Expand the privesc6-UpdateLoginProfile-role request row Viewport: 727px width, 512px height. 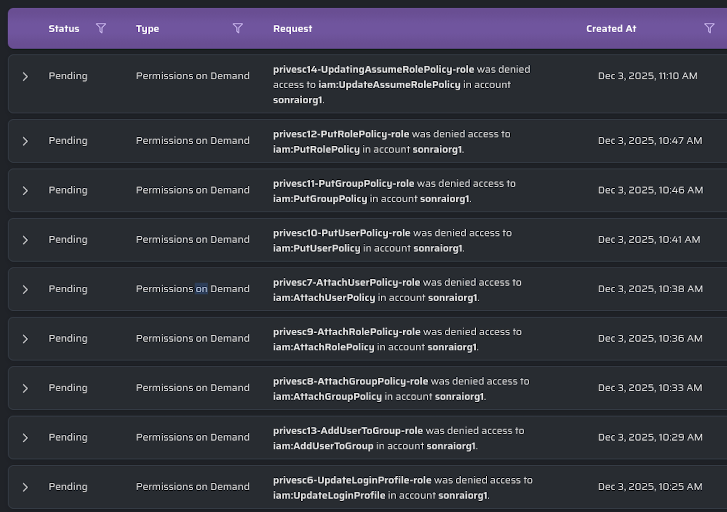click(25, 487)
